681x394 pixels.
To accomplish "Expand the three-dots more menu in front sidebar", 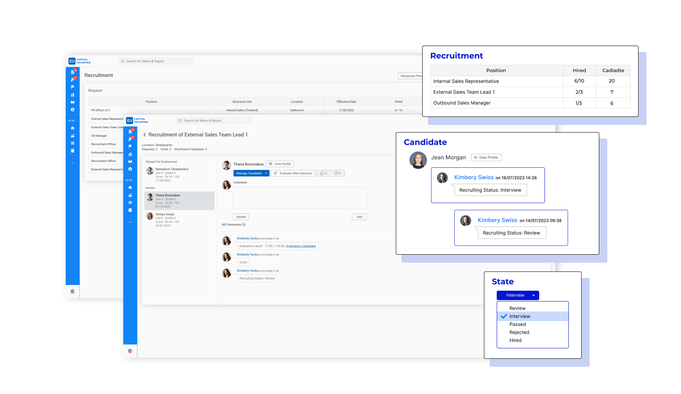I will pyautogui.click(x=130, y=222).
